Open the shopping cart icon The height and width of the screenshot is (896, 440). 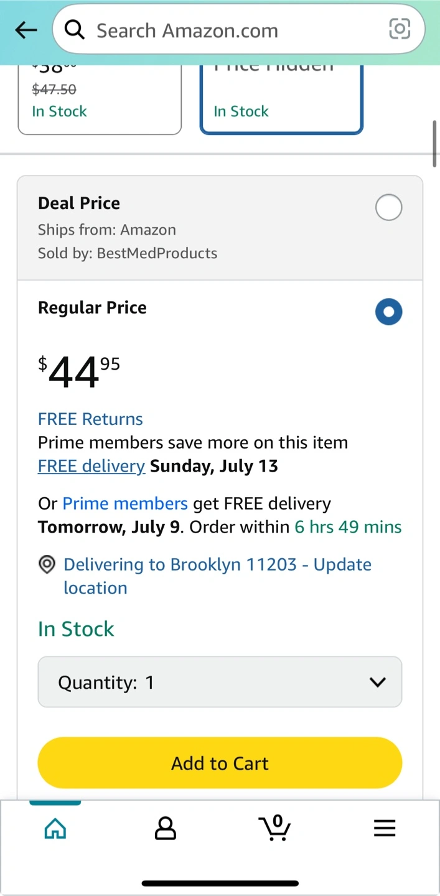pyautogui.click(x=274, y=828)
